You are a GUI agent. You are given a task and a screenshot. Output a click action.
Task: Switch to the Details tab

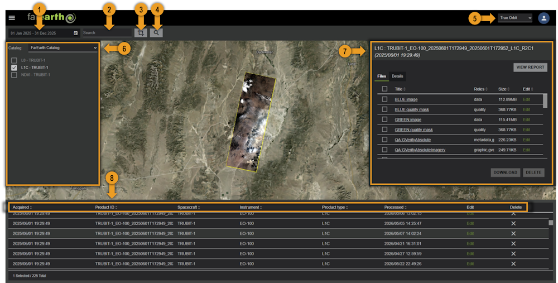click(397, 76)
